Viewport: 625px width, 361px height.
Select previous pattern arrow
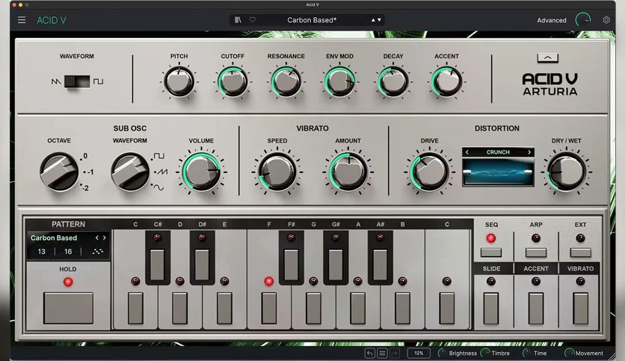pyautogui.click(x=97, y=238)
